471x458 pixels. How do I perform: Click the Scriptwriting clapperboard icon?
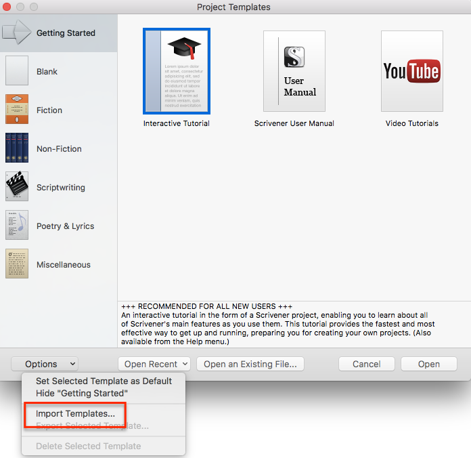pyautogui.click(x=17, y=186)
